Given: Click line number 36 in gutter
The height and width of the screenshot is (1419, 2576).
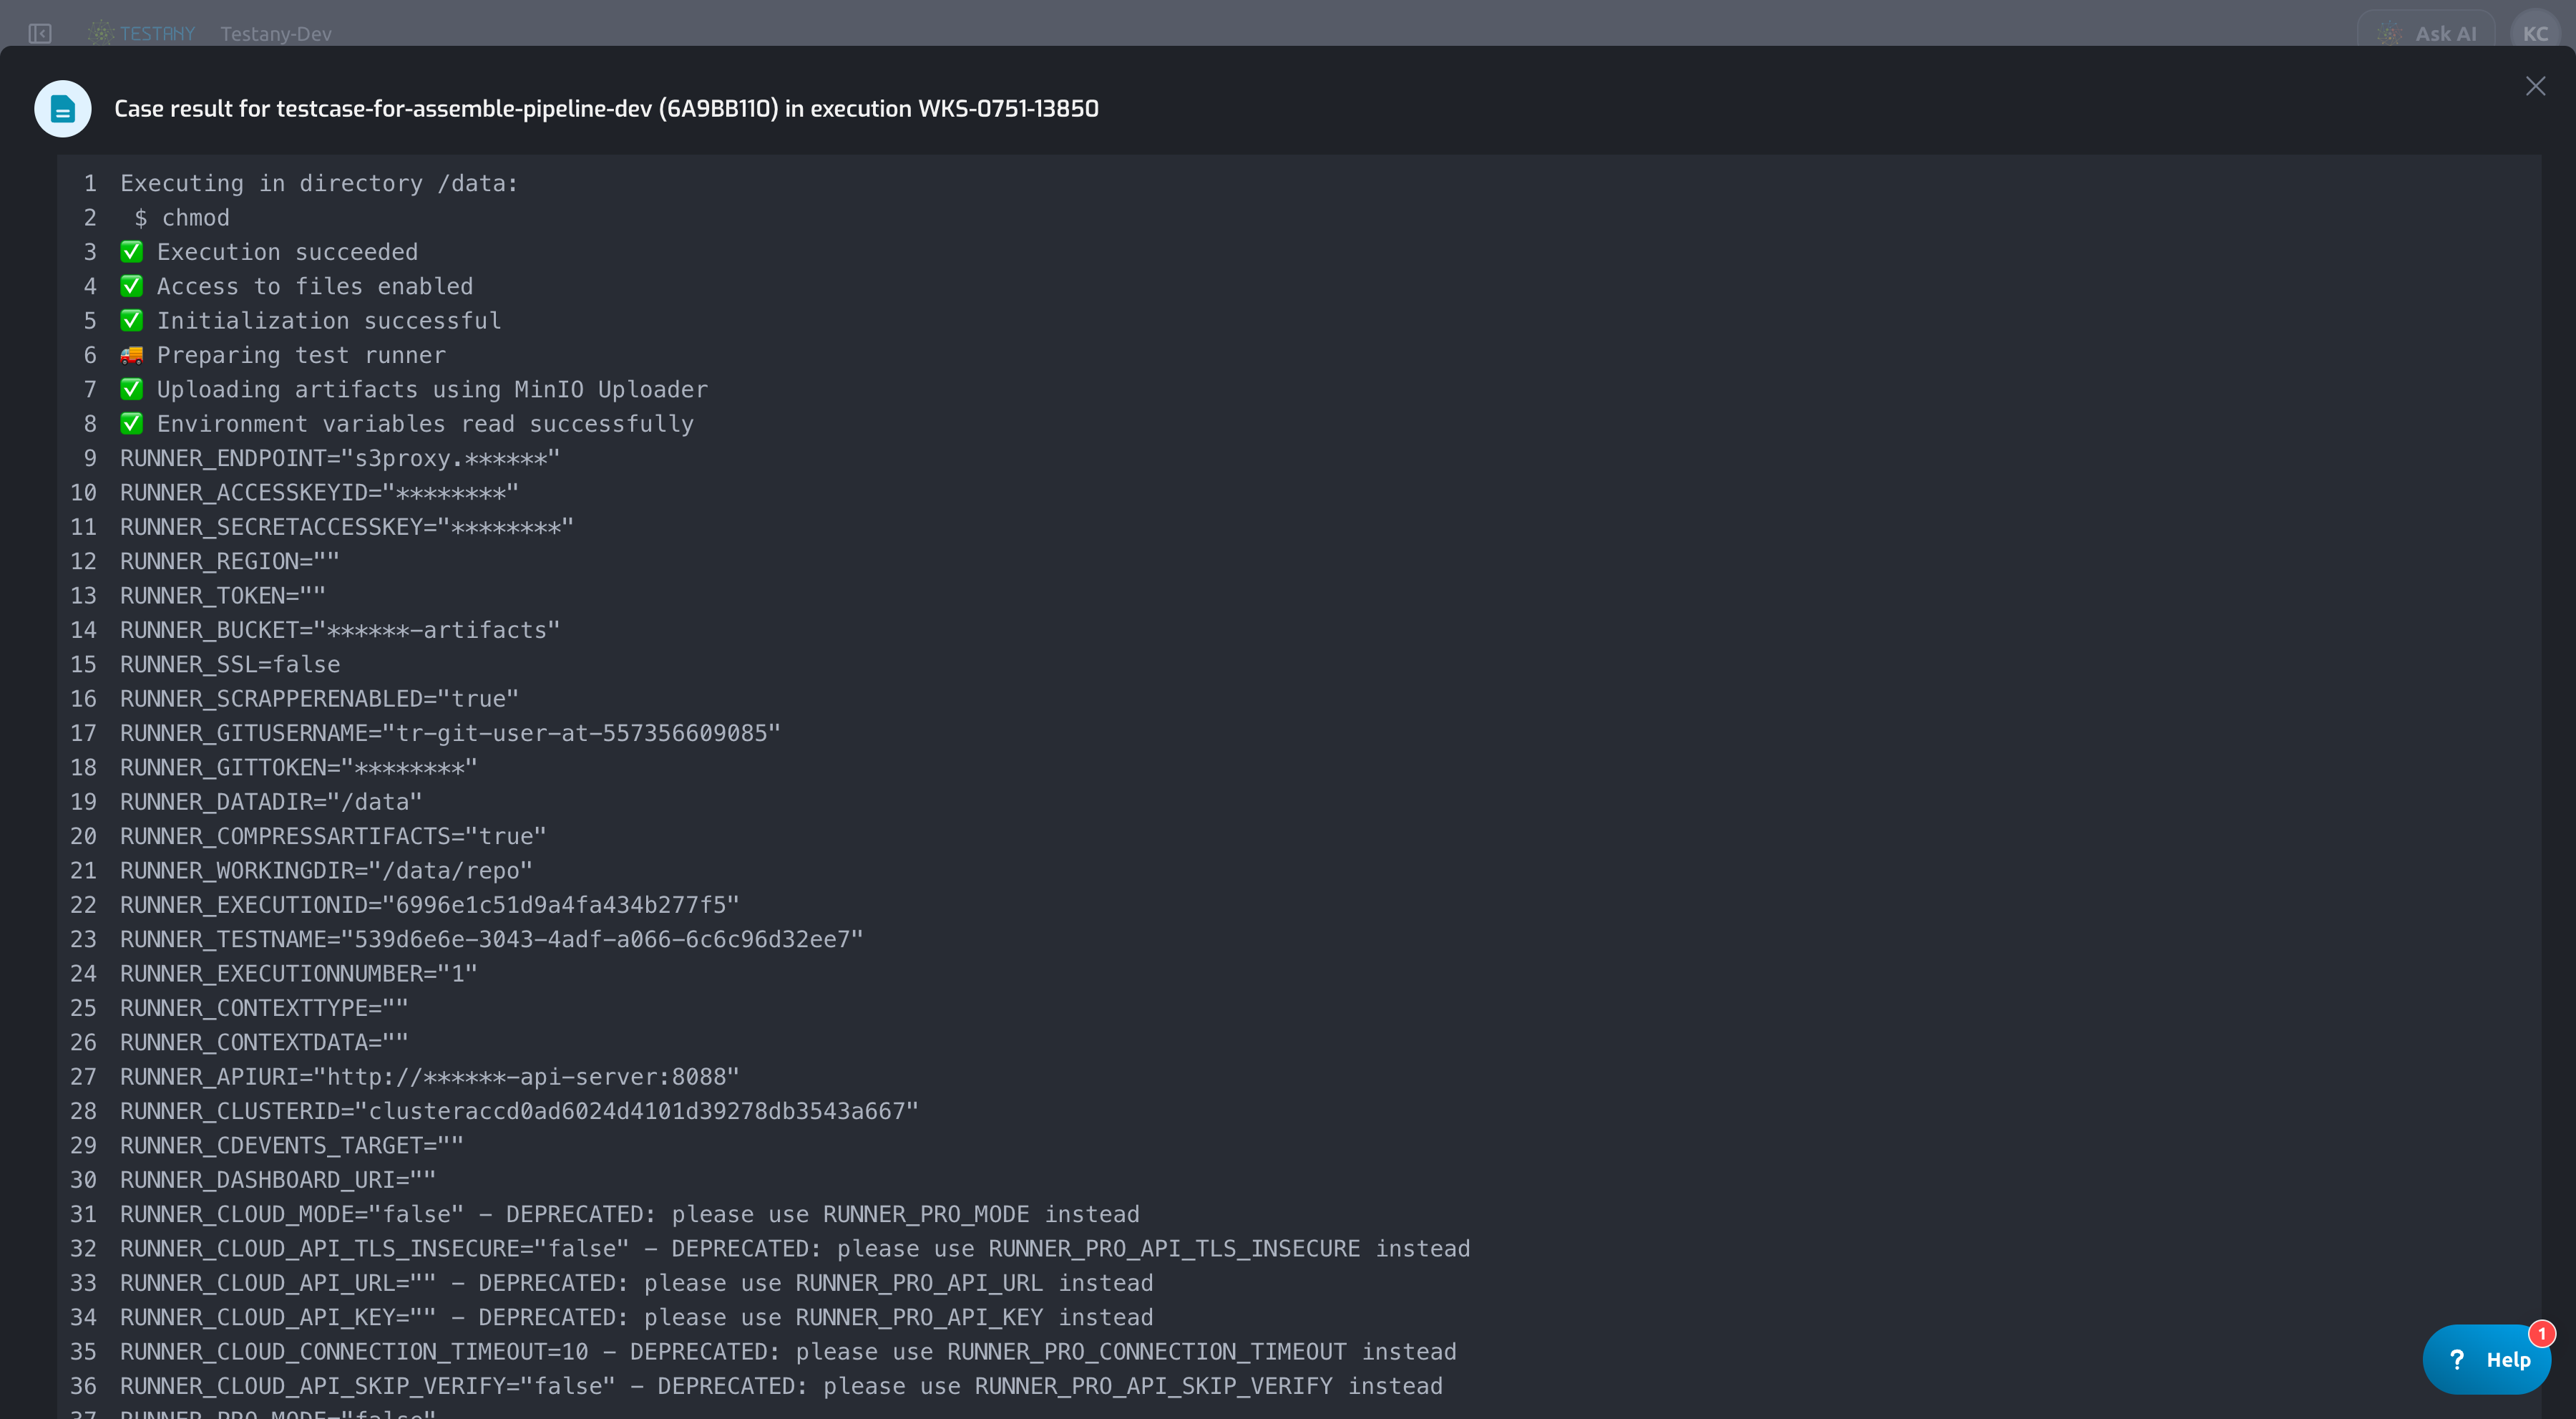Looking at the screenshot, I should [83, 1385].
